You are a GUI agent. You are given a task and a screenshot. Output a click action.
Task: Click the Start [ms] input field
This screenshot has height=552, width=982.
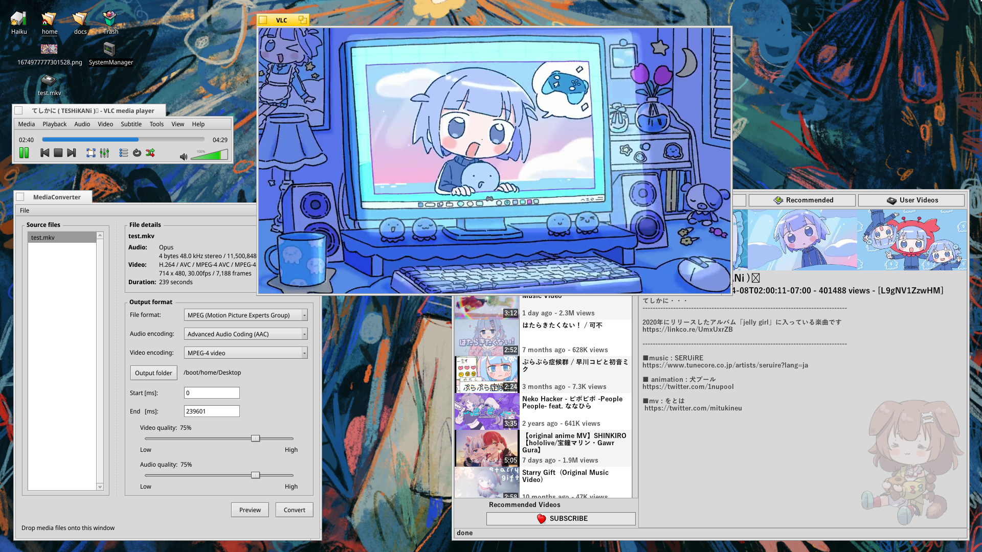(212, 393)
